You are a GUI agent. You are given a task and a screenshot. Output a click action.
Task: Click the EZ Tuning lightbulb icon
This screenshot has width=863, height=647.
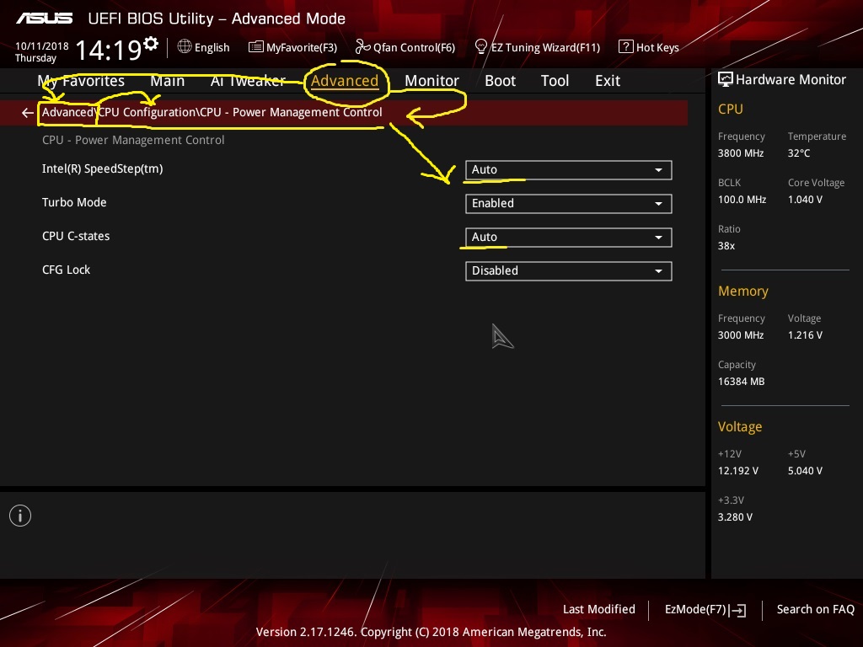[x=481, y=47]
